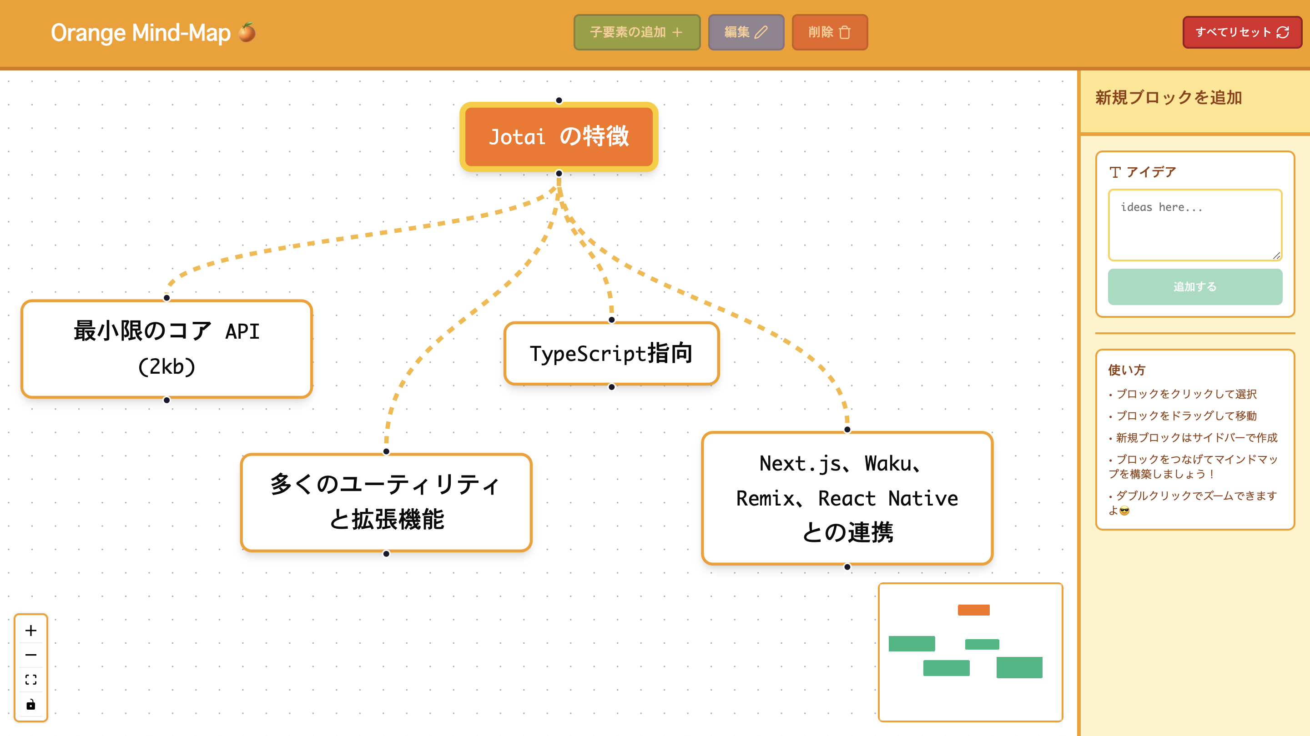The image size is (1310, 736).
Task: Click the zoom in plus control
Action: click(31, 630)
